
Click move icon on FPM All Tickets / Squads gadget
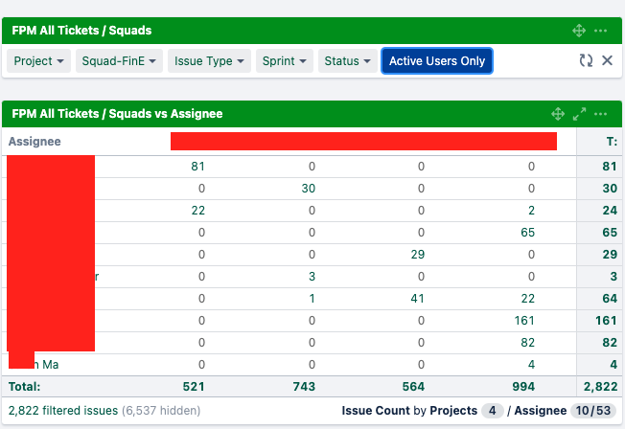pyautogui.click(x=579, y=31)
